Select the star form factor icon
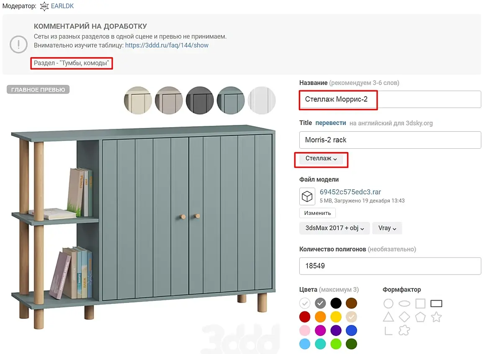Viewport: 494px width, 354px height. (x=436, y=317)
